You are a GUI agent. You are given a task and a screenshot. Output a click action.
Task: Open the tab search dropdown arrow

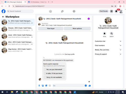tap(2, 2)
